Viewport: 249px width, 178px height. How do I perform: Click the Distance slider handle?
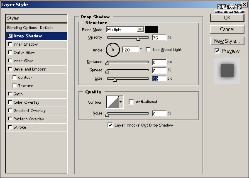(107, 63)
